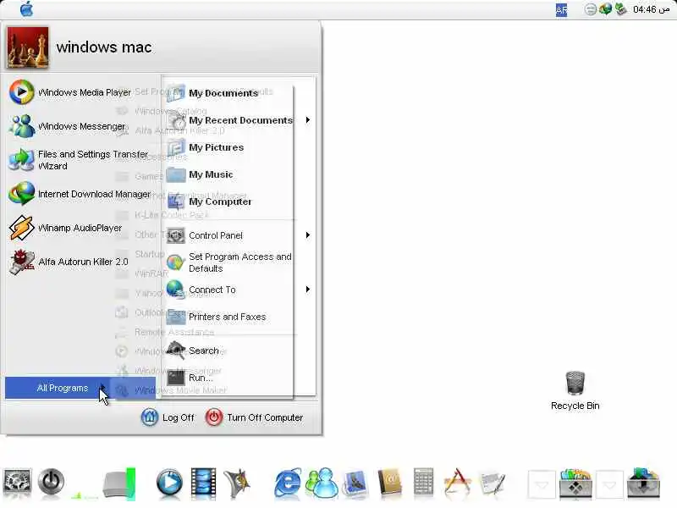Start Files and Settings Transfer Wizard
This screenshot has height=508, width=677.
click(78, 160)
